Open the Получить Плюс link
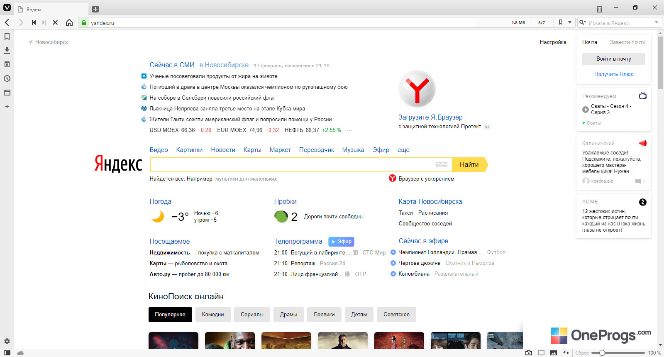664x357 pixels. 614,74
